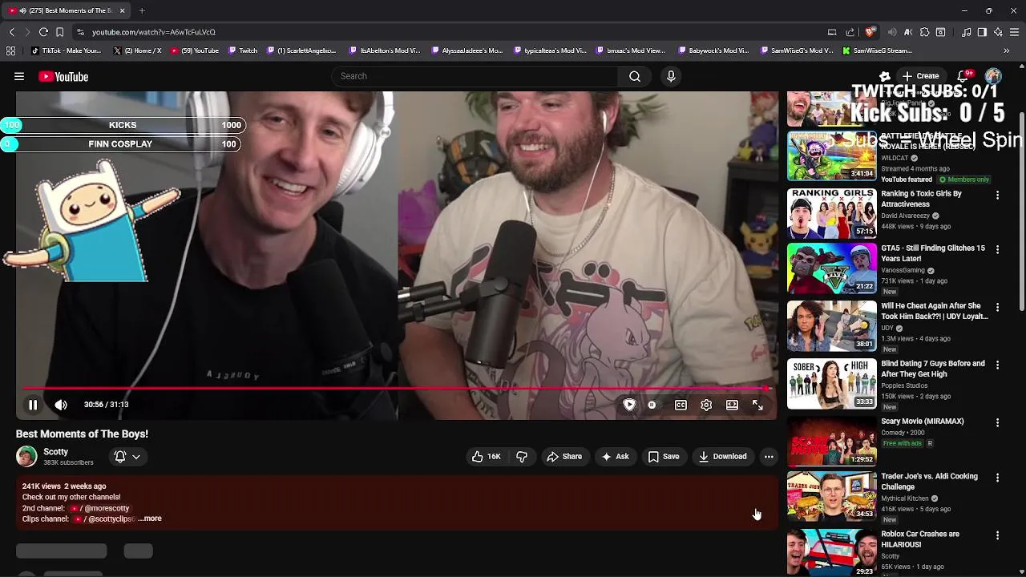The image size is (1026, 577).
Task: Dislike the video with thumbs down
Action: coord(522,457)
